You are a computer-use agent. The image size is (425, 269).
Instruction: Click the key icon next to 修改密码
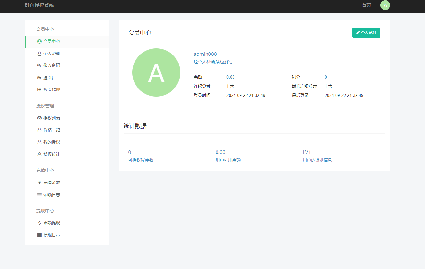pyautogui.click(x=39, y=65)
